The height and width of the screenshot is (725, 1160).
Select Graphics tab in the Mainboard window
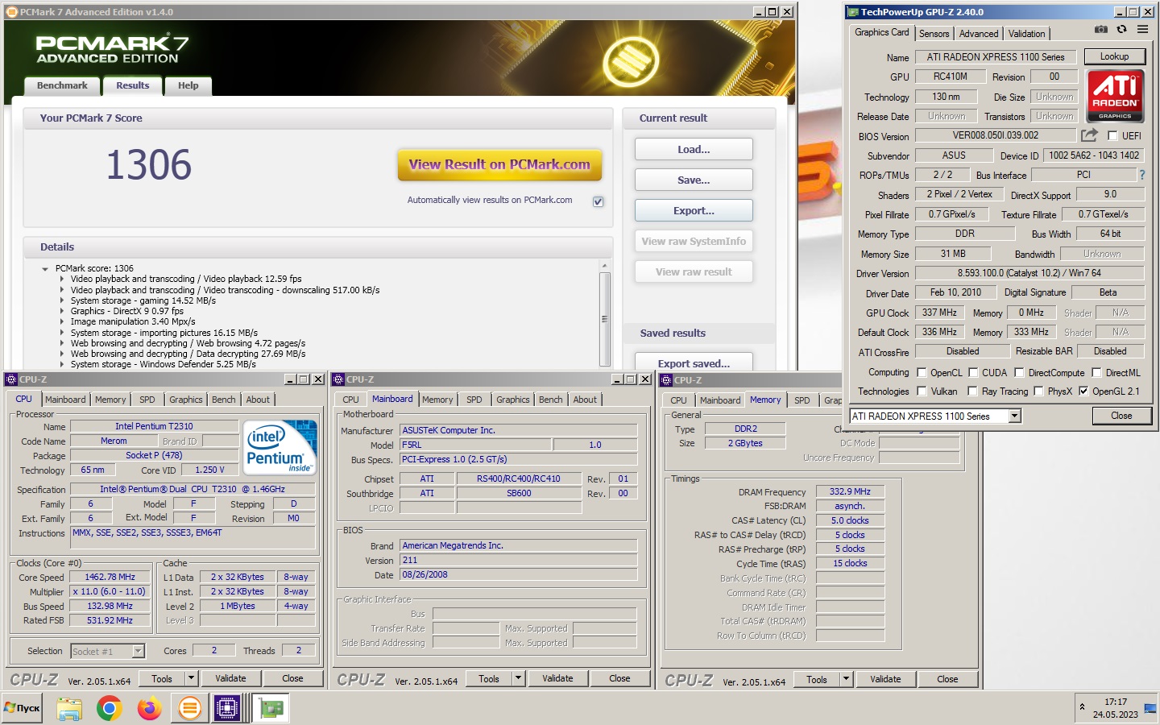513,400
